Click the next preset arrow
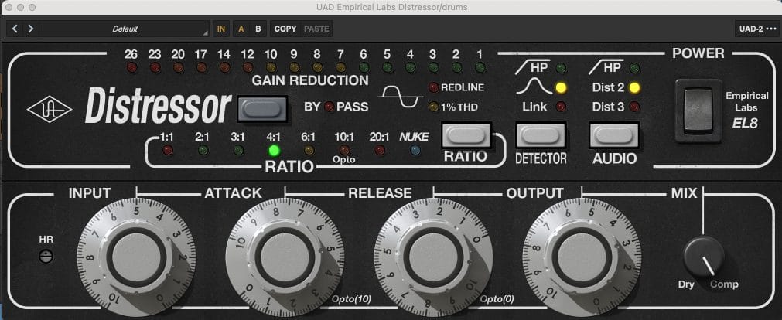 coord(30,29)
